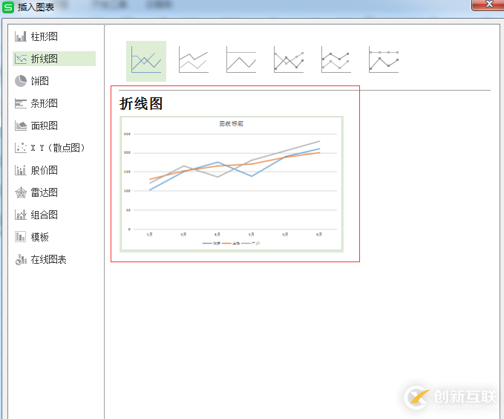Screen dimensions: 504x419
Task: Select the 雷达图 radar chart icon
Action: coord(21,192)
